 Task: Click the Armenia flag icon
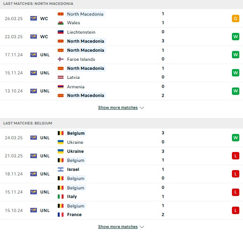tap(61, 87)
